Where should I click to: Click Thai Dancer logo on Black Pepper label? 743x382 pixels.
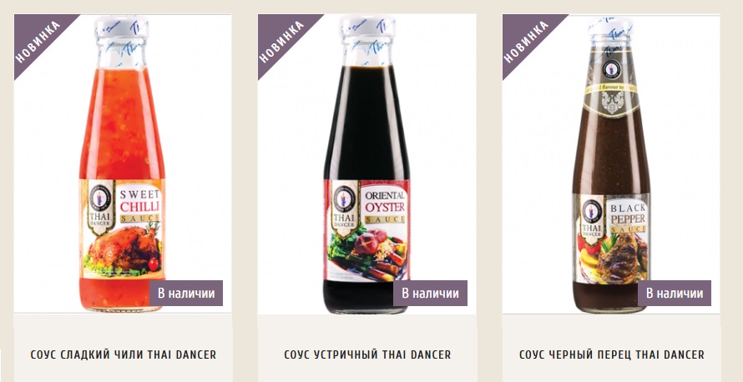591,217
